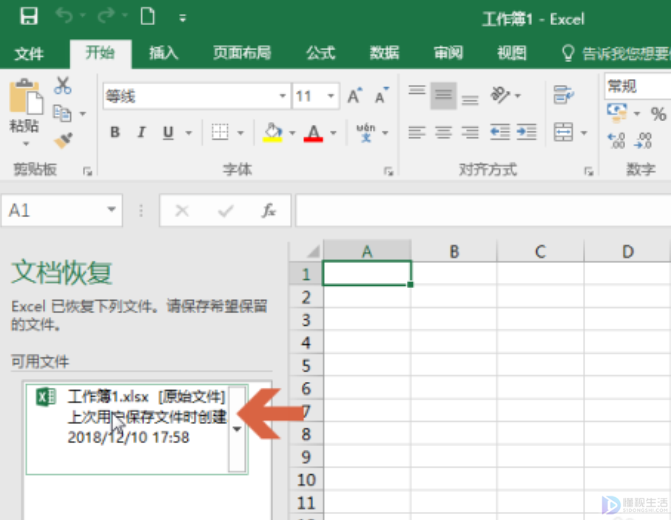This screenshot has width=671, height=520.
Task: Click the Align Left icon
Action: 417,132
